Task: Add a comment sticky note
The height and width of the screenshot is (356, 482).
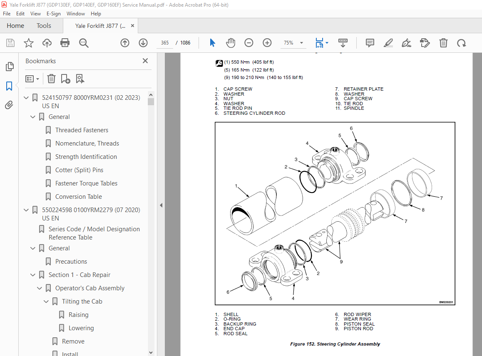Action: click(x=370, y=43)
